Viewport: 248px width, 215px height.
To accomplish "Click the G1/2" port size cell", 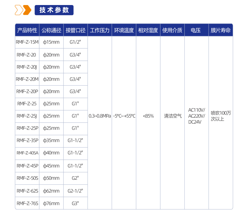I will (76, 42).
